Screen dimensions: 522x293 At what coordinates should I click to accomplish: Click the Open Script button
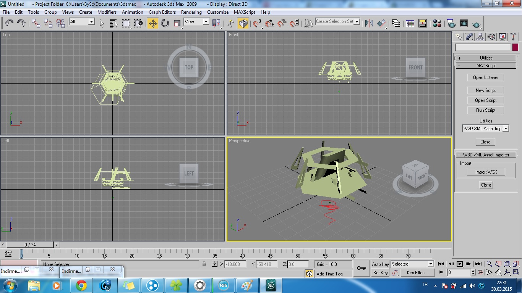(x=486, y=100)
